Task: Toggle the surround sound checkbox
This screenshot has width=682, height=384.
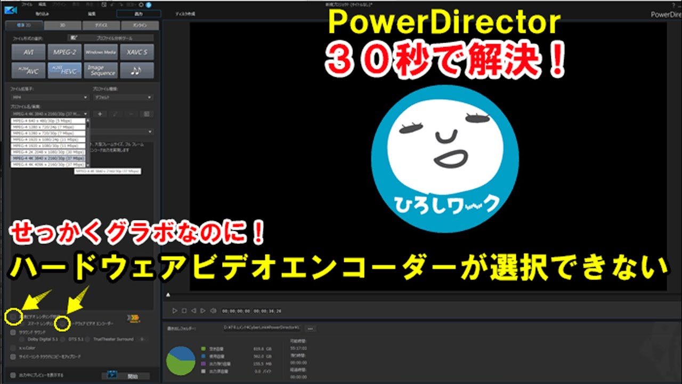Action: point(13,332)
